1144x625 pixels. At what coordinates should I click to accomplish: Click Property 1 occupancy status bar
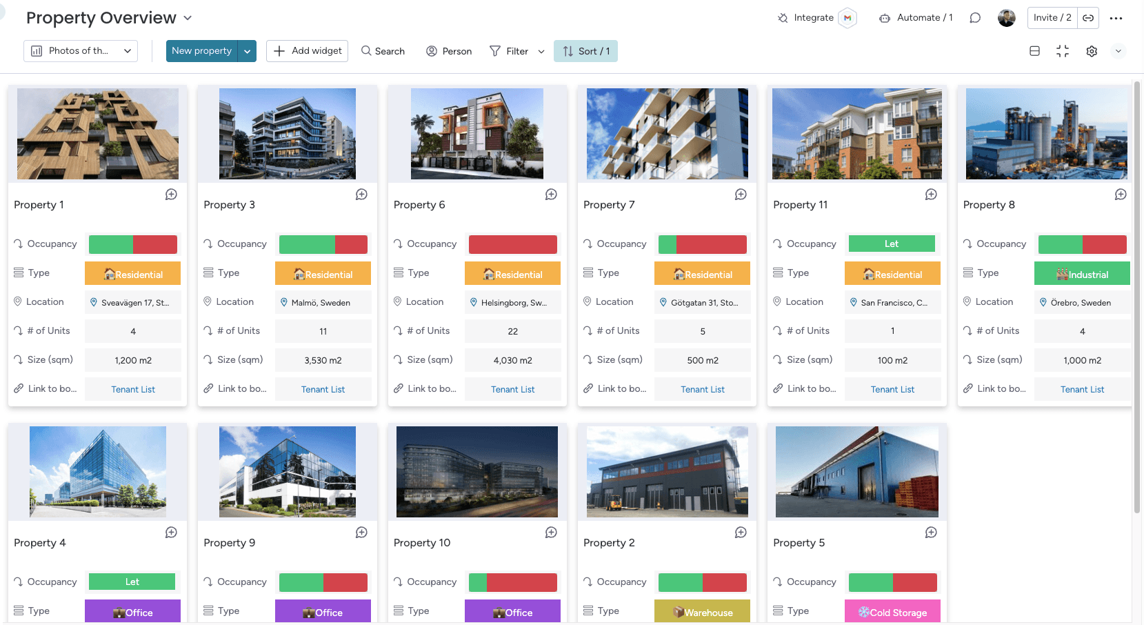coord(133,244)
